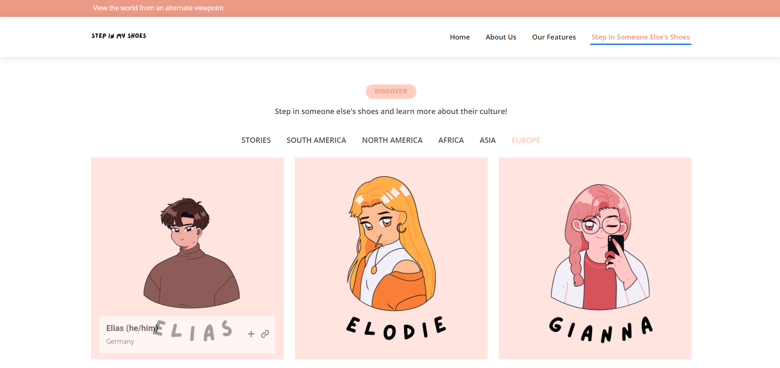
Task: Click the top banner tagline text
Action: tap(158, 8)
